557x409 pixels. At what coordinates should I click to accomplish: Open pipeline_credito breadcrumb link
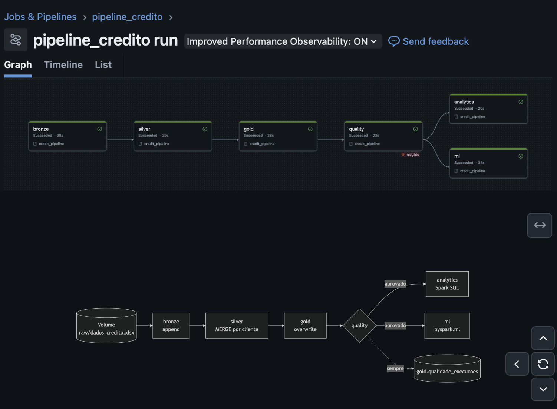[x=127, y=17]
